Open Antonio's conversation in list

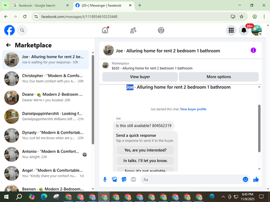click(45, 154)
